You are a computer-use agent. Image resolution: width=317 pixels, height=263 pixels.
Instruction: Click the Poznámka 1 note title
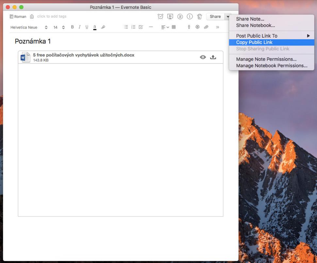33,41
